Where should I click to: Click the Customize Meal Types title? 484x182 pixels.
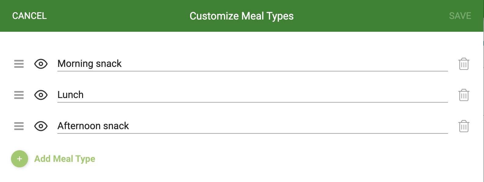(x=241, y=16)
